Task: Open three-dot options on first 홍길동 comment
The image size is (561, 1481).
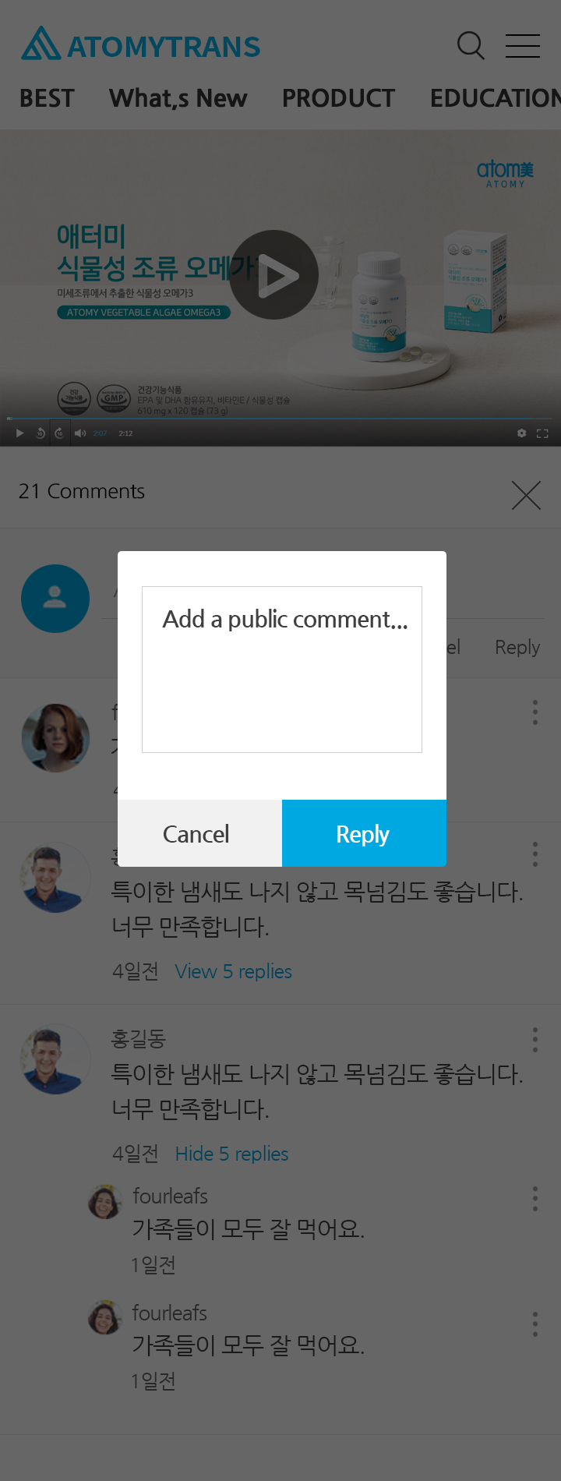Action: click(x=535, y=854)
